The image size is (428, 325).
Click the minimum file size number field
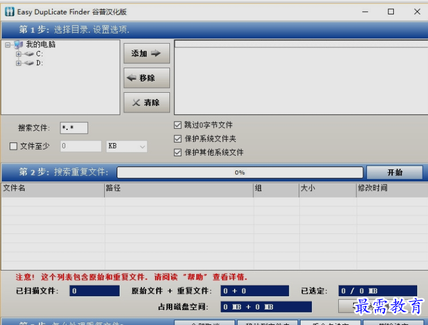pyautogui.click(x=81, y=146)
